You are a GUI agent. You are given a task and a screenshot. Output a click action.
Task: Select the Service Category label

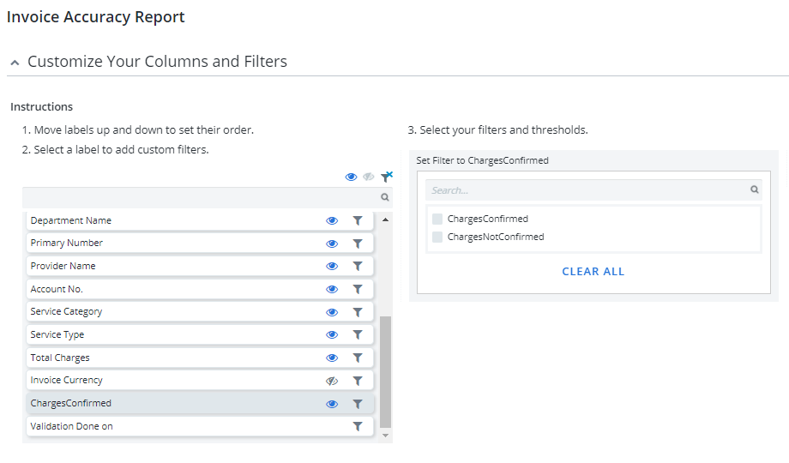pyautogui.click(x=200, y=311)
